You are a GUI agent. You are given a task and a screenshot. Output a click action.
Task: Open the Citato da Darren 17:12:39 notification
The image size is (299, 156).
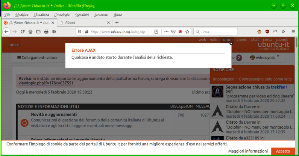coord(252,127)
